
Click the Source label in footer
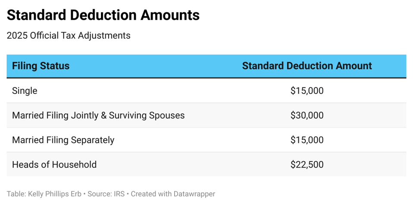99,194
